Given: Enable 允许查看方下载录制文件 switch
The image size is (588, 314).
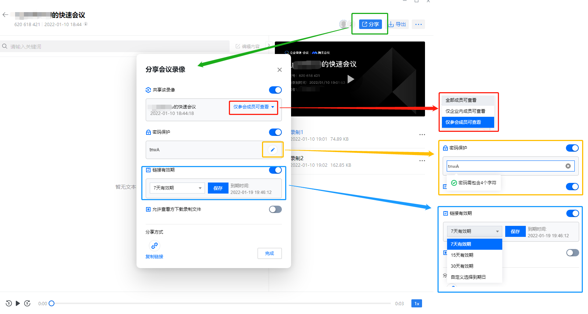Looking at the screenshot, I should click(275, 209).
